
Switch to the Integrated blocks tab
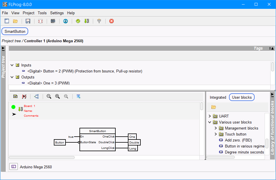218,97
